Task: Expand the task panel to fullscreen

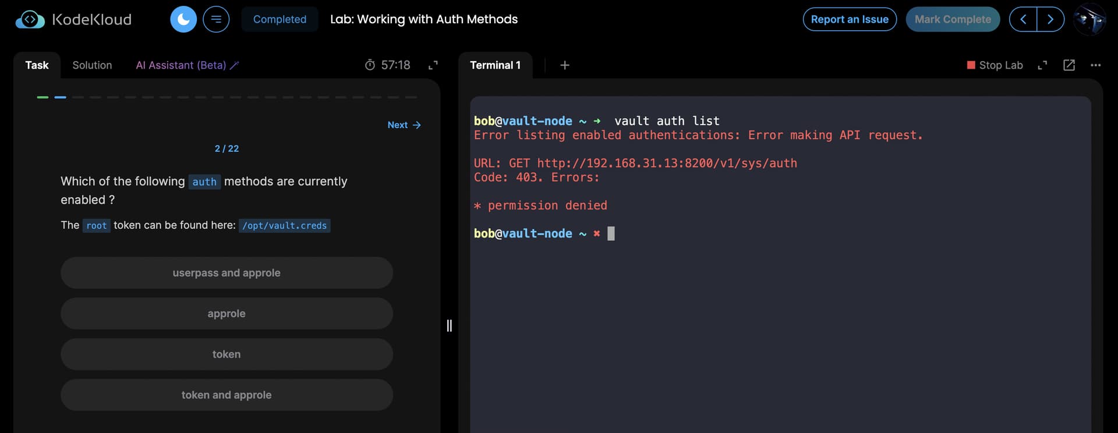Action: [433, 65]
